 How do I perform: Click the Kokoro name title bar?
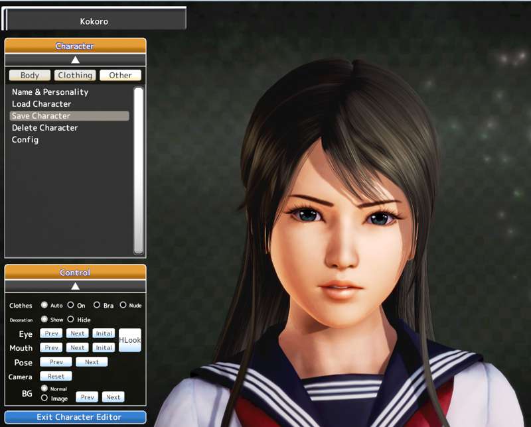coord(94,20)
